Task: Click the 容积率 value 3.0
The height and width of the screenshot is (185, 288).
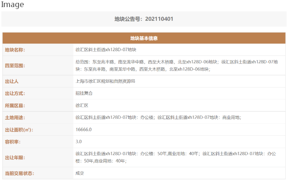Action: [78, 141]
